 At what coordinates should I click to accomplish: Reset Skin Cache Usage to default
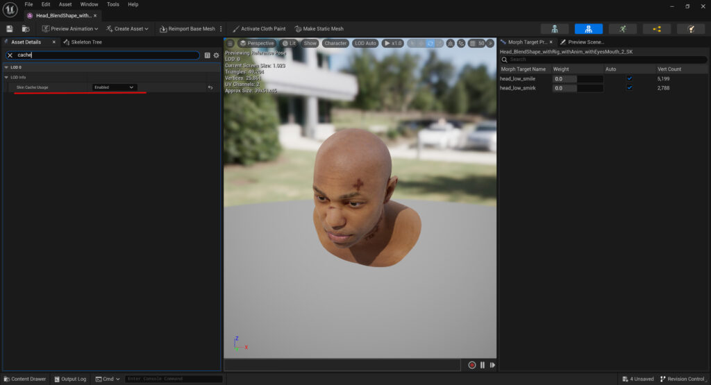[210, 87]
